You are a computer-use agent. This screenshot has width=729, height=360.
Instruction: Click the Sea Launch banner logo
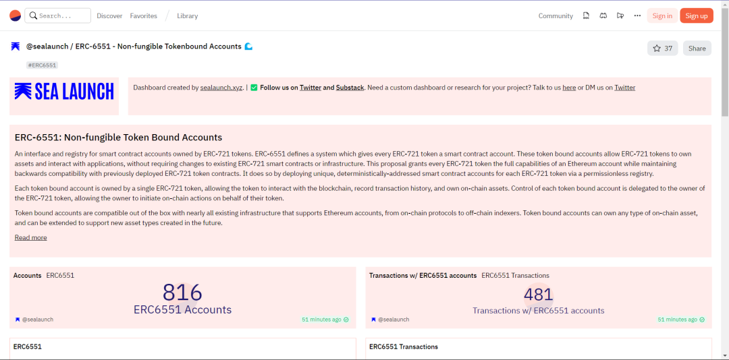click(64, 91)
